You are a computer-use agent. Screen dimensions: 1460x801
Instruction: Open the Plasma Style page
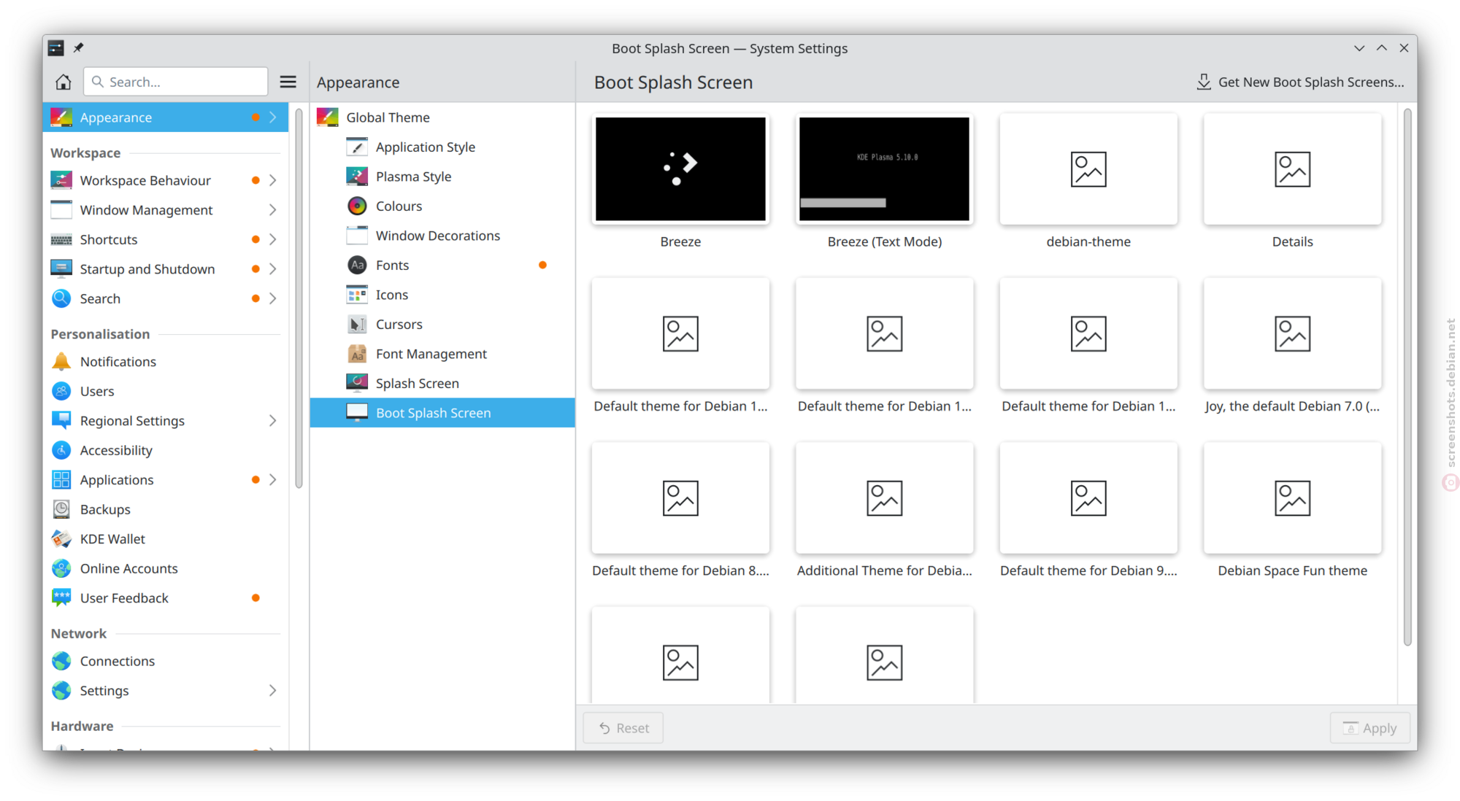point(442,177)
